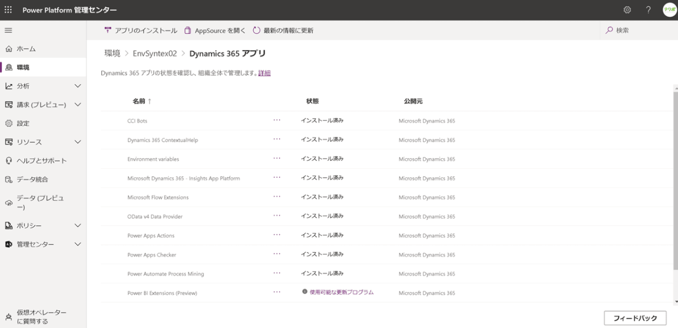Open settings gear in header

[627, 10]
